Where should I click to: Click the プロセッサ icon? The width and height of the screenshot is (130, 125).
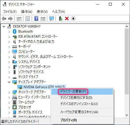(x=15, y=107)
